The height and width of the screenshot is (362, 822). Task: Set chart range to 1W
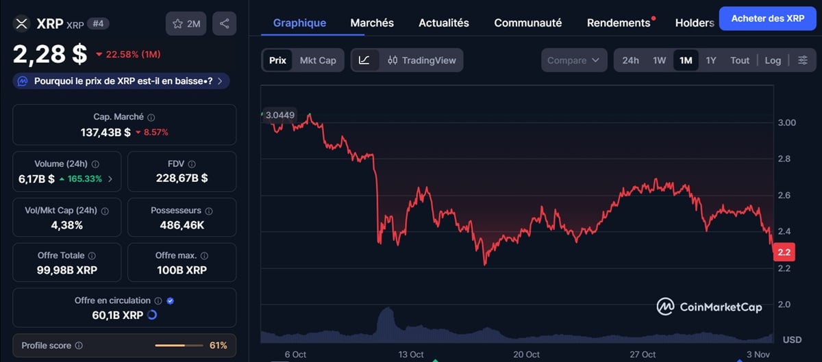pyautogui.click(x=659, y=60)
